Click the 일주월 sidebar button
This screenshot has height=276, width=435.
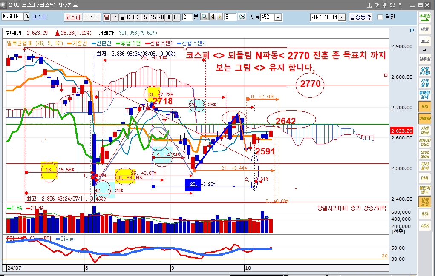425,59
